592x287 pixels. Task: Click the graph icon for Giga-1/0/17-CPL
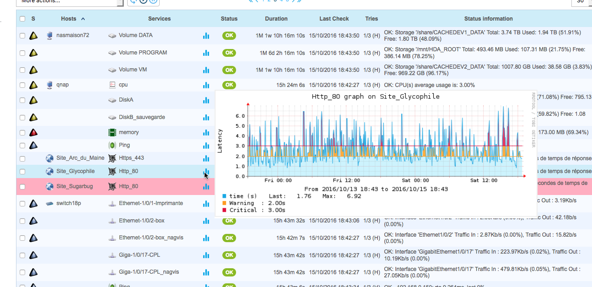206,255
